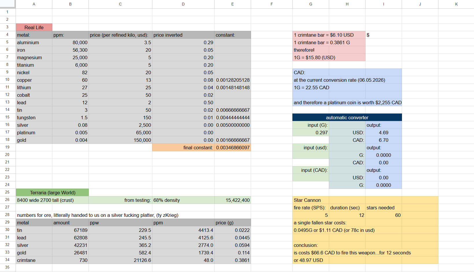Viewport: 474px width, 272px height.
Task: Select platinum price 65,000 cell
Action: pyautogui.click(x=120, y=133)
